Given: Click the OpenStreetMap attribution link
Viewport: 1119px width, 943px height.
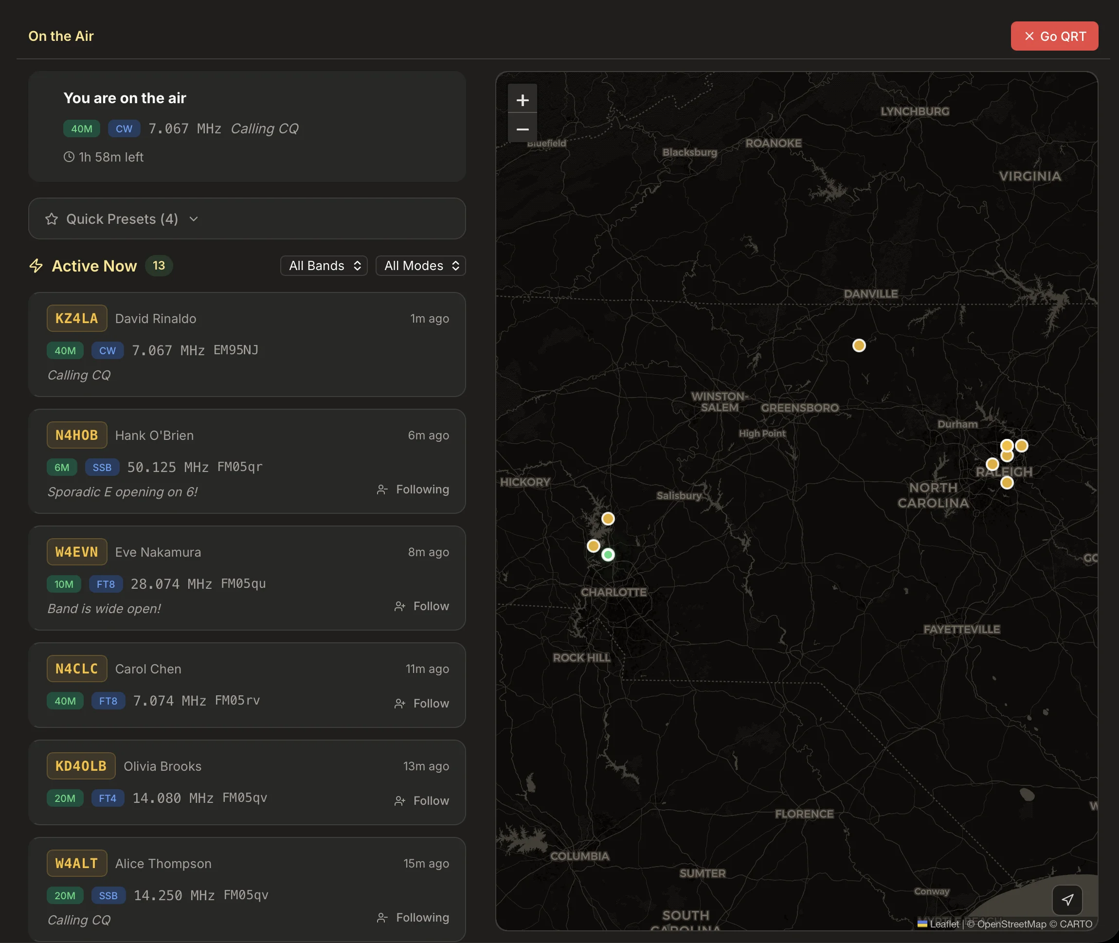Looking at the screenshot, I should [x=1011, y=924].
